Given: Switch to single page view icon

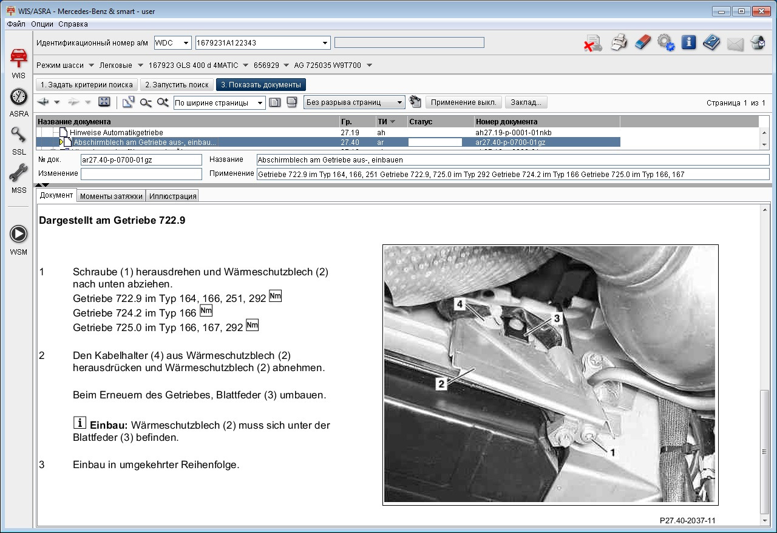Looking at the screenshot, I should [x=275, y=102].
